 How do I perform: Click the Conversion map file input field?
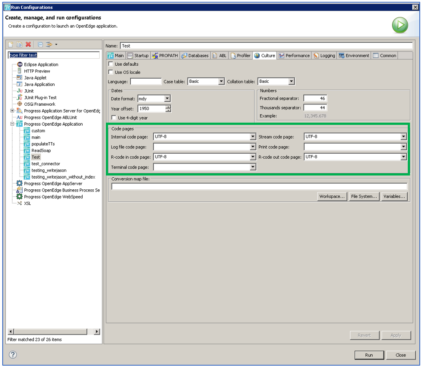(259, 186)
